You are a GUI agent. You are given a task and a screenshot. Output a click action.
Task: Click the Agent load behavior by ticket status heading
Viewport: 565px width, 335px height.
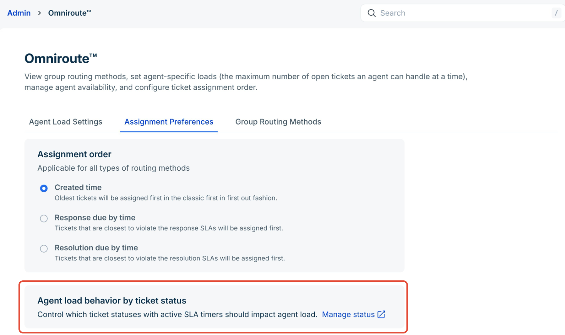pyautogui.click(x=112, y=301)
